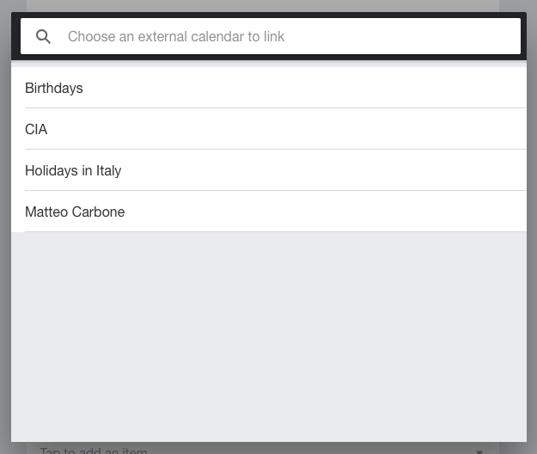The height and width of the screenshot is (454, 537).
Task: Click the empty gray area below the list
Action: click(x=268, y=335)
